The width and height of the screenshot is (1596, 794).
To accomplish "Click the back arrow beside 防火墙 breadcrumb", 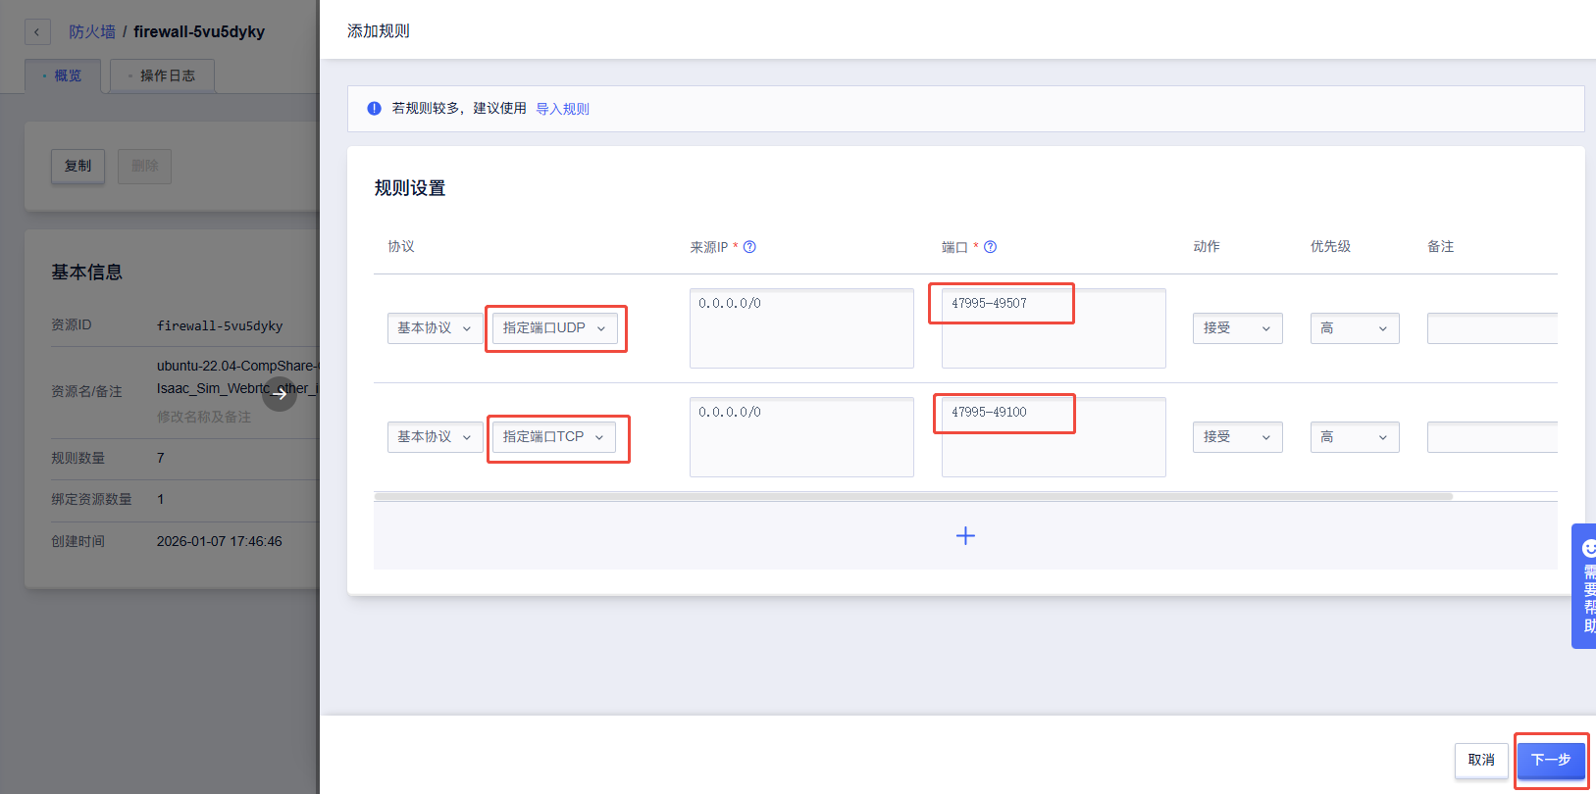I will (x=36, y=32).
